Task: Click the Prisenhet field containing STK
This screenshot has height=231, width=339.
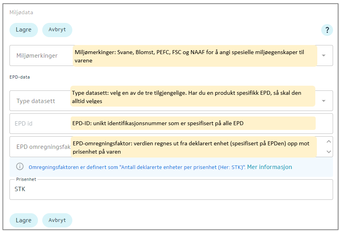Action: (171, 190)
